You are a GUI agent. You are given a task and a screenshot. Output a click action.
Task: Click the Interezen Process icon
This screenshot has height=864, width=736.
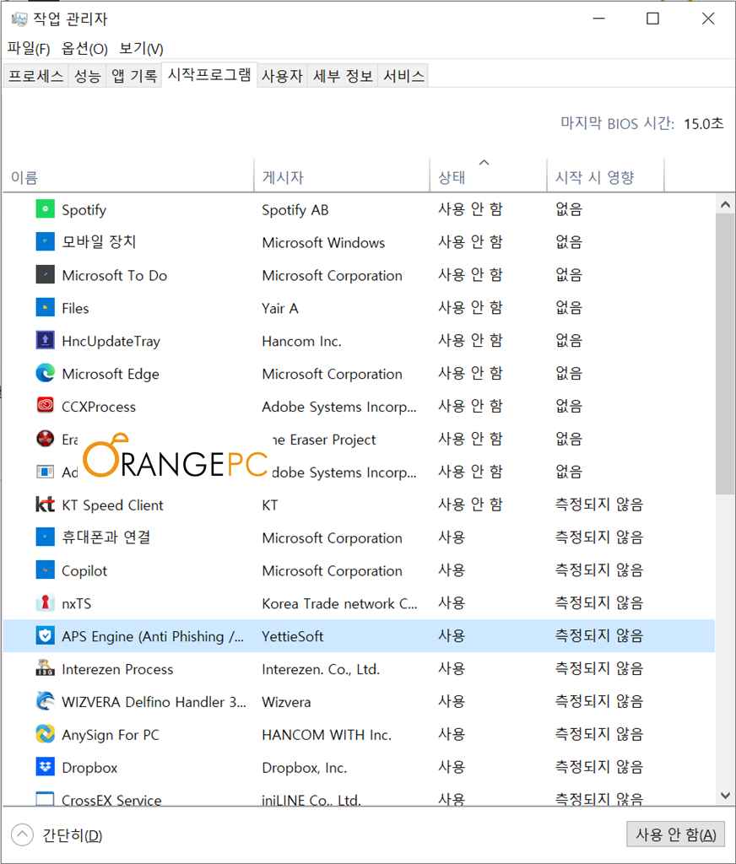pos(46,668)
